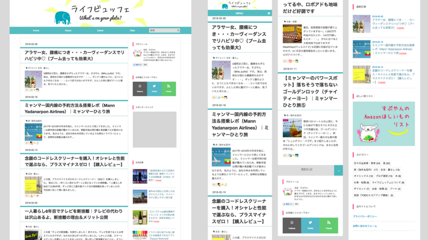
Task: Click the star icon under the mobile ロボアド post
Action: tap(285, 61)
